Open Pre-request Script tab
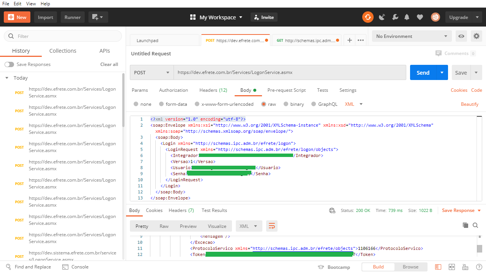This screenshot has height=273, width=486. [x=286, y=90]
